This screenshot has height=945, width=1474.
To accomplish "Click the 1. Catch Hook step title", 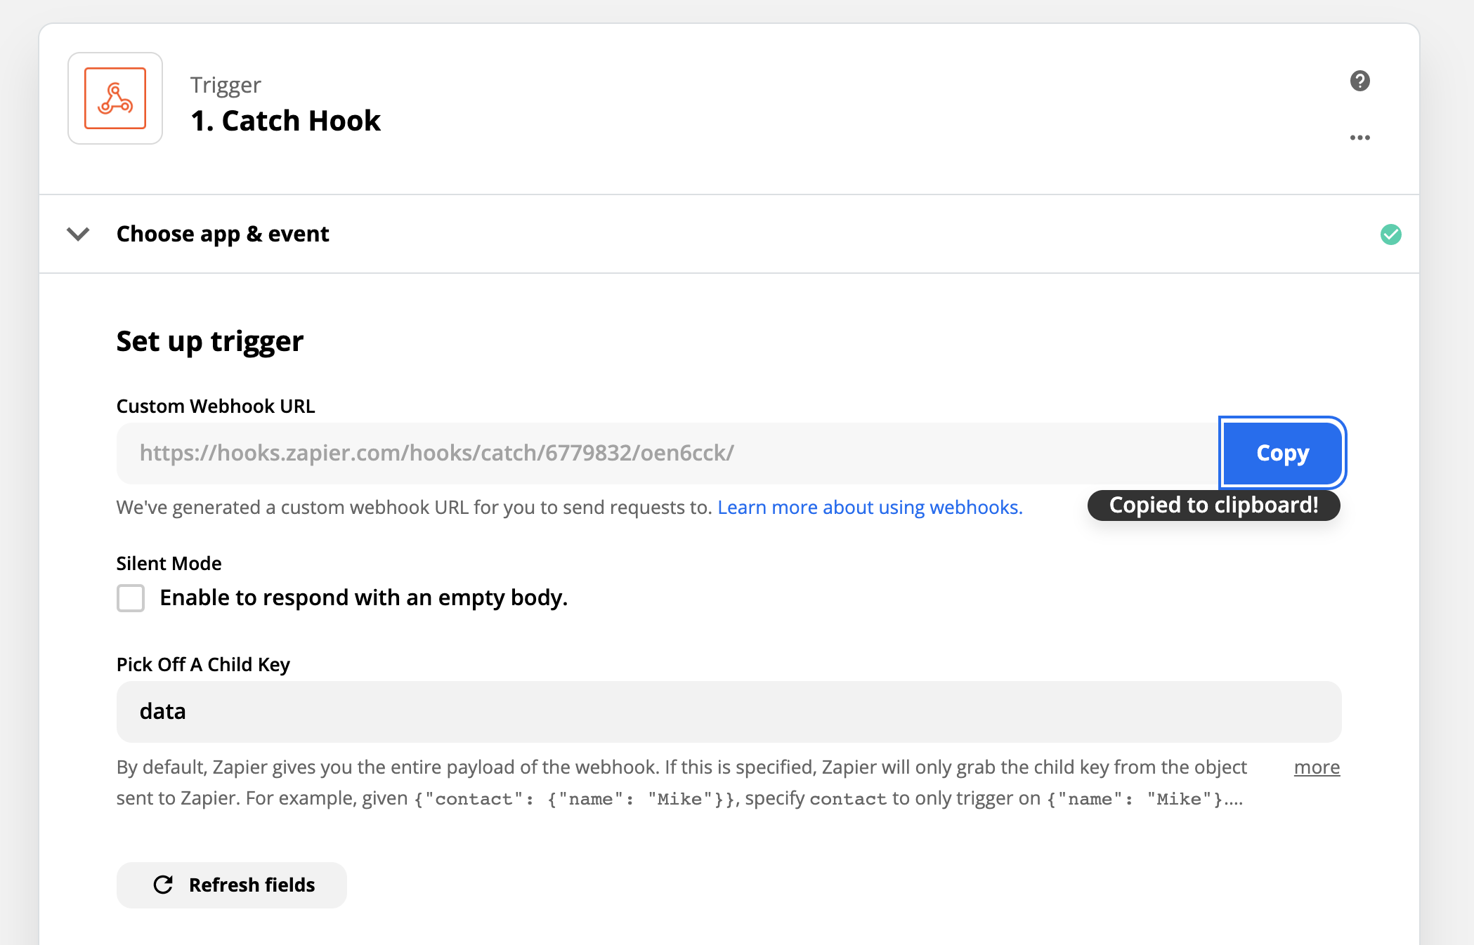I will point(285,121).
